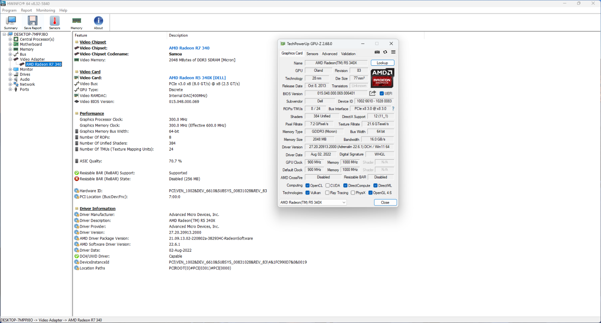Toggle the PhysX checkbox
Image resolution: width=601 pixels, height=323 pixels.
(x=353, y=193)
